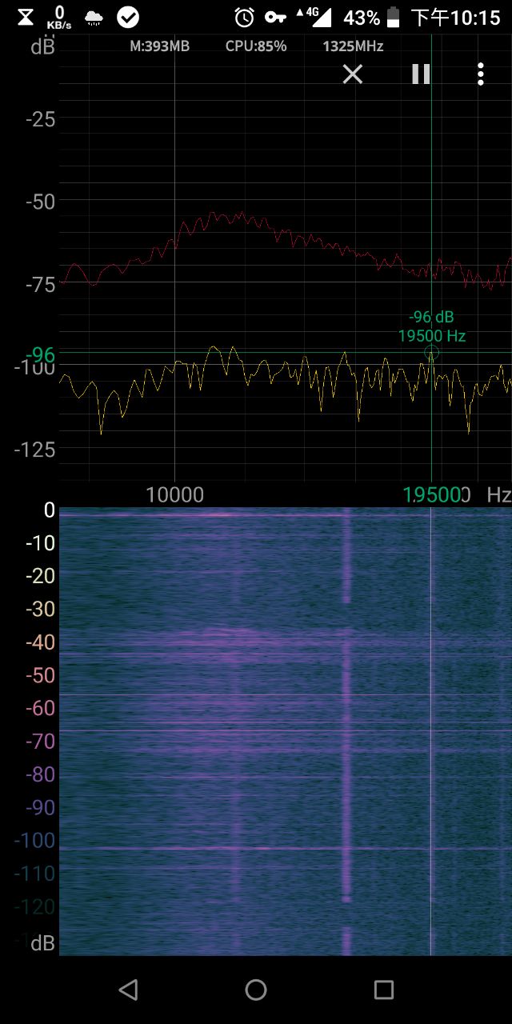512x1024 pixels.
Task: Tap the battery icon in status bar
Action: (393, 17)
